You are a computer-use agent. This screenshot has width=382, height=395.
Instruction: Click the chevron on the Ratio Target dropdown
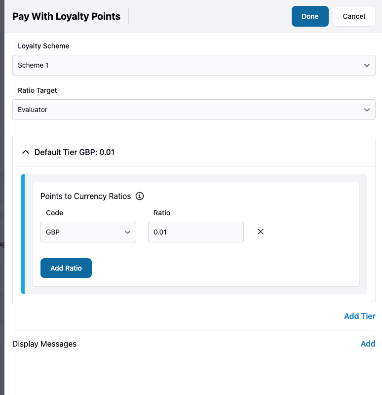click(367, 109)
